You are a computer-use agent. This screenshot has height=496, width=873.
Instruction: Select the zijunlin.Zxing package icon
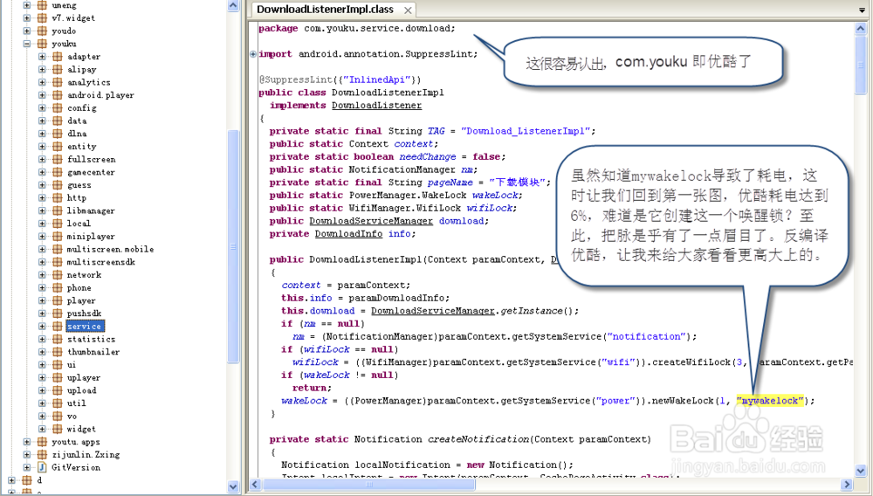click(42, 454)
